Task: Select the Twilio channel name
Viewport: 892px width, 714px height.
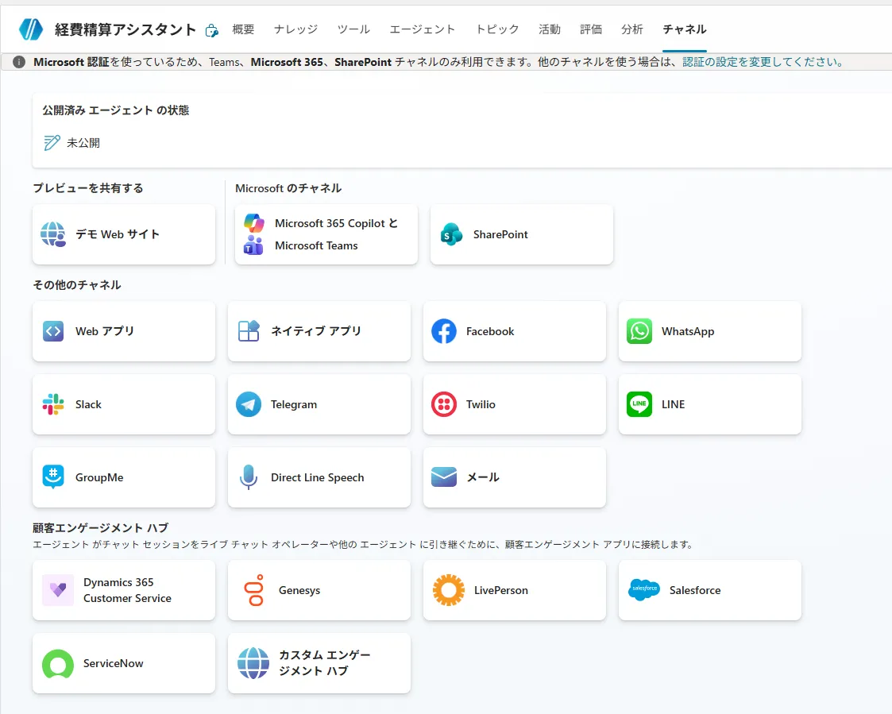Action: (x=481, y=404)
